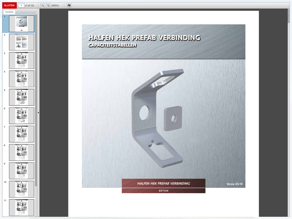Viewport: 292px width, 219px height.
Task: Zoom out with the minus magnifier icon
Action: click(x=43, y=5)
